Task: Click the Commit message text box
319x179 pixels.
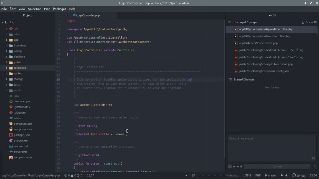Action: (x=272, y=148)
